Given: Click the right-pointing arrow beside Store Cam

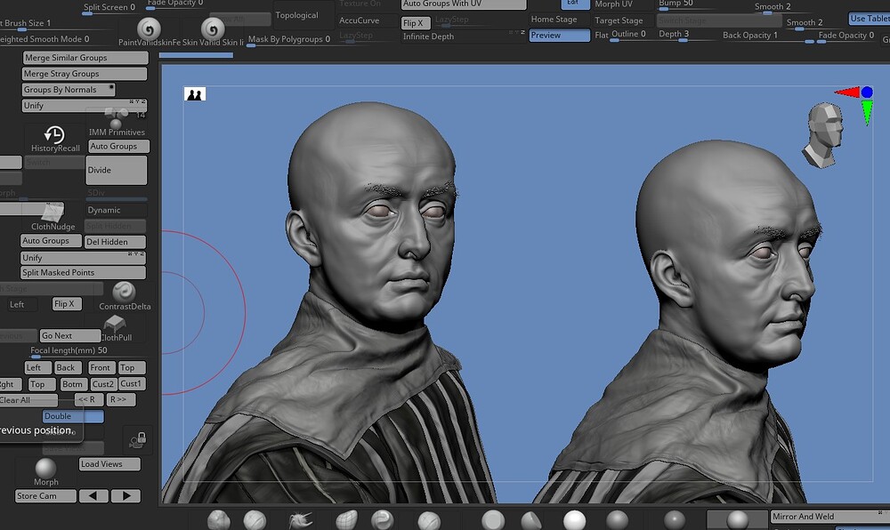Looking at the screenshot, I should click(126, 496).
